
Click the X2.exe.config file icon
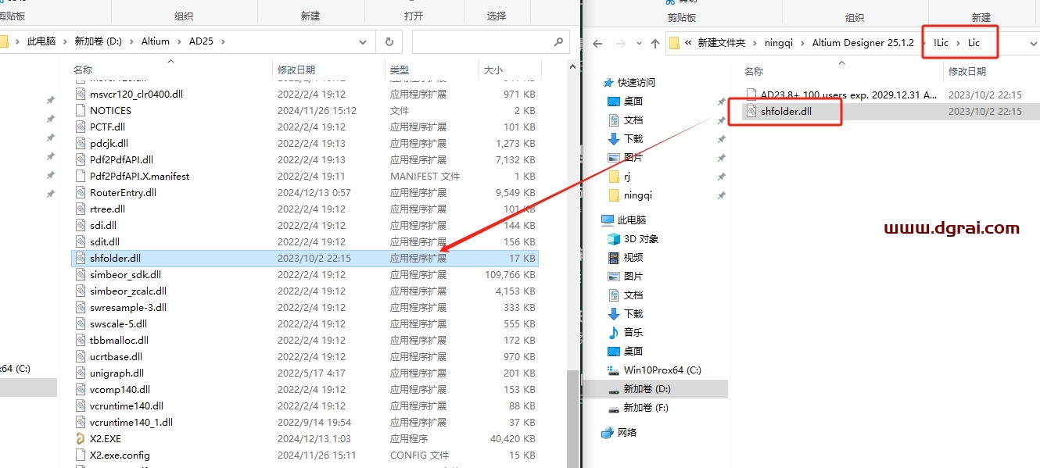81,455
